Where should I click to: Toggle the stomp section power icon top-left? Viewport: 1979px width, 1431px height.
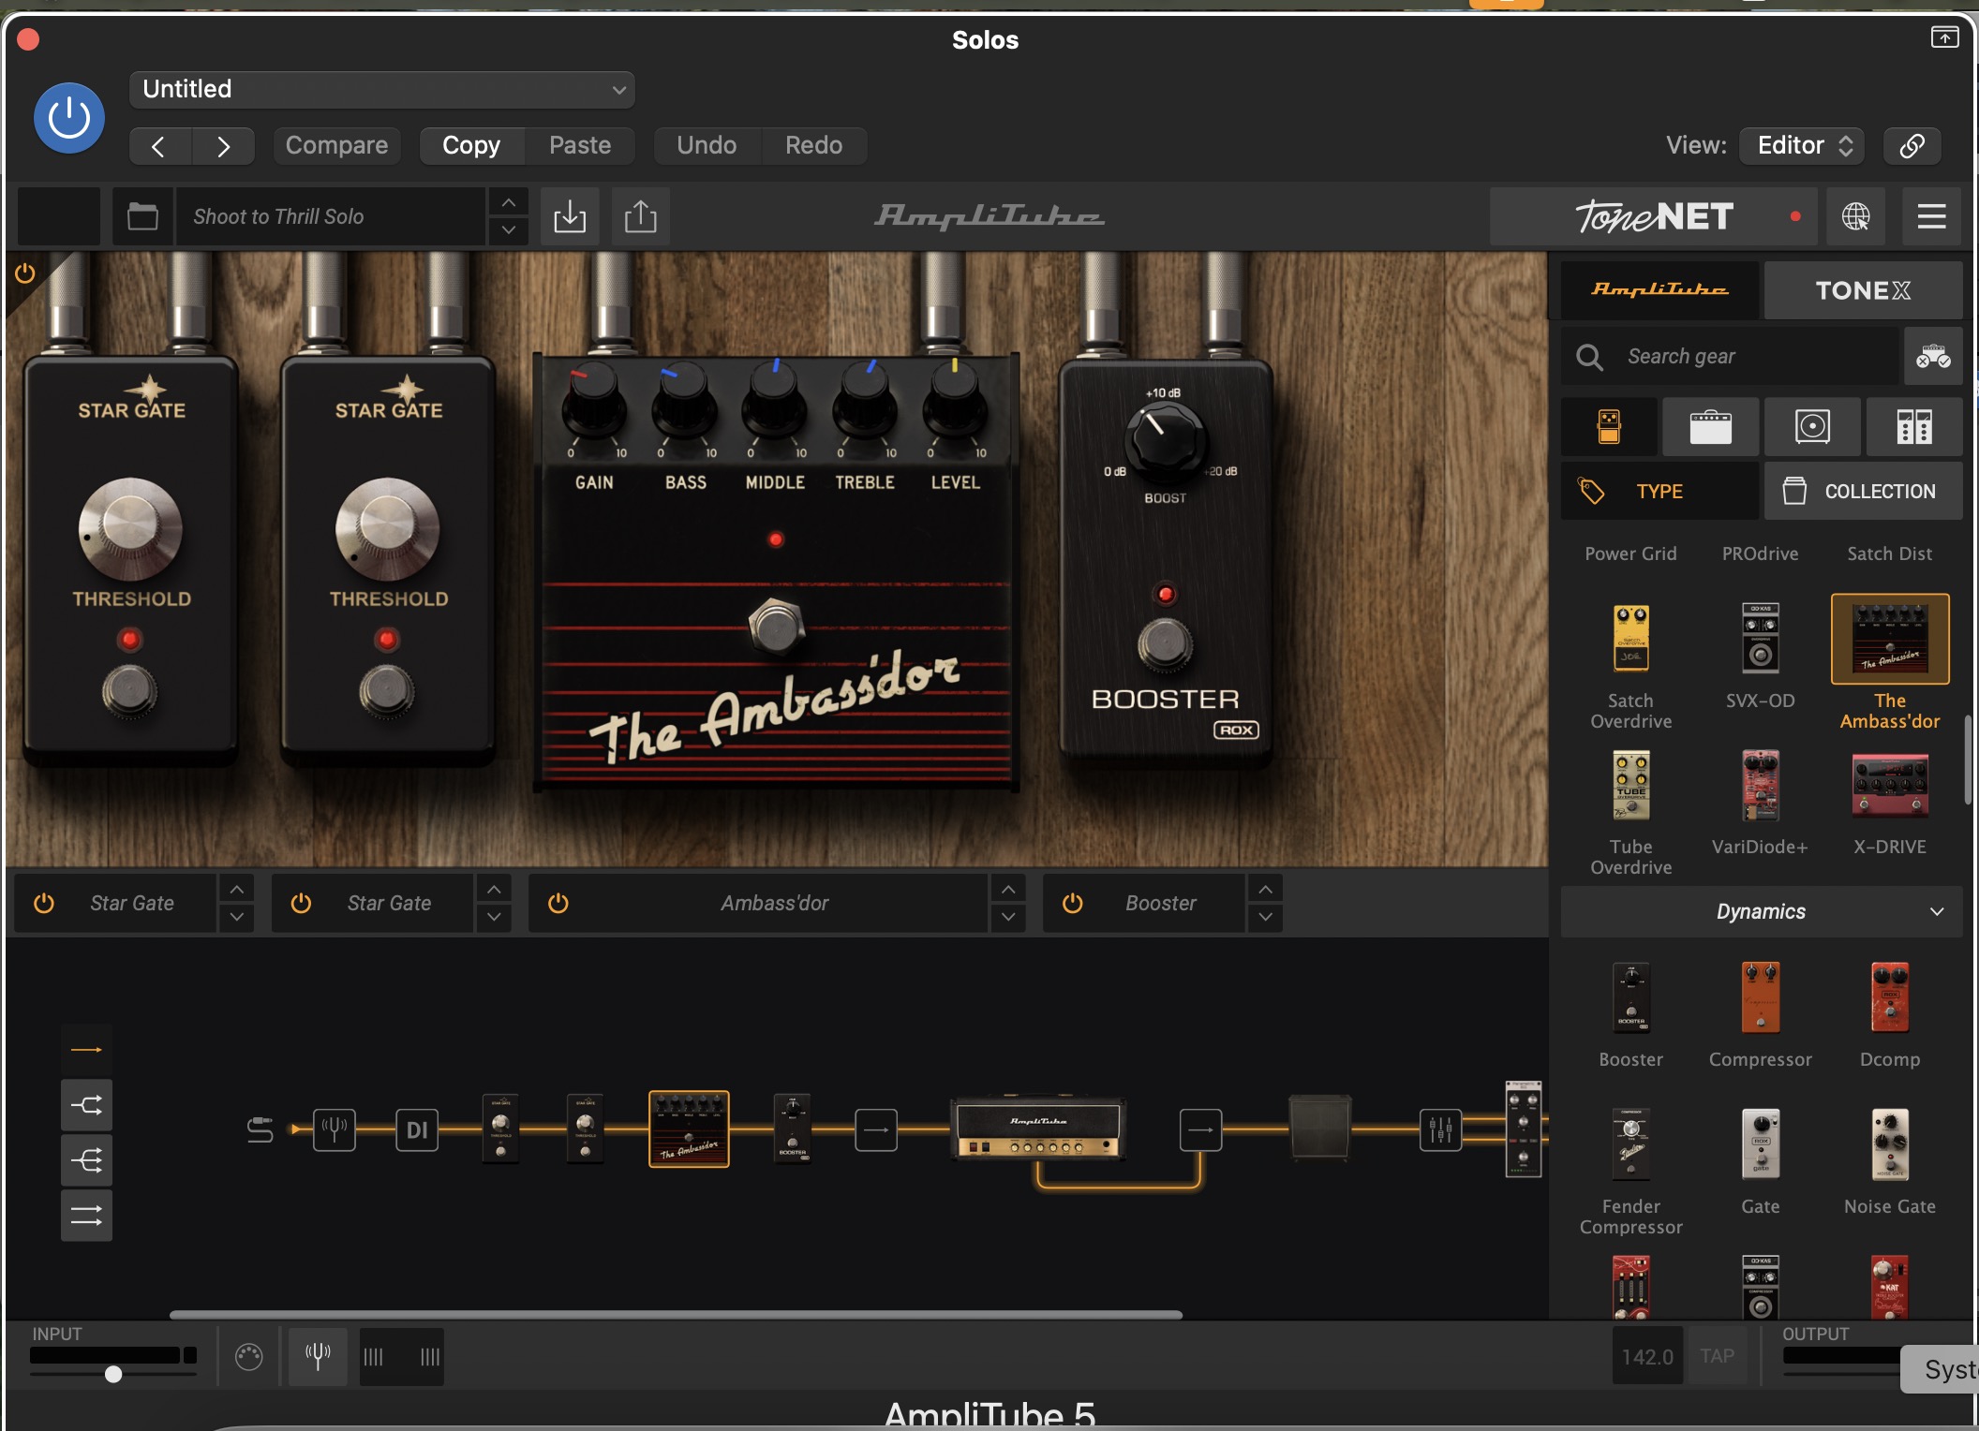pos(25,273)
